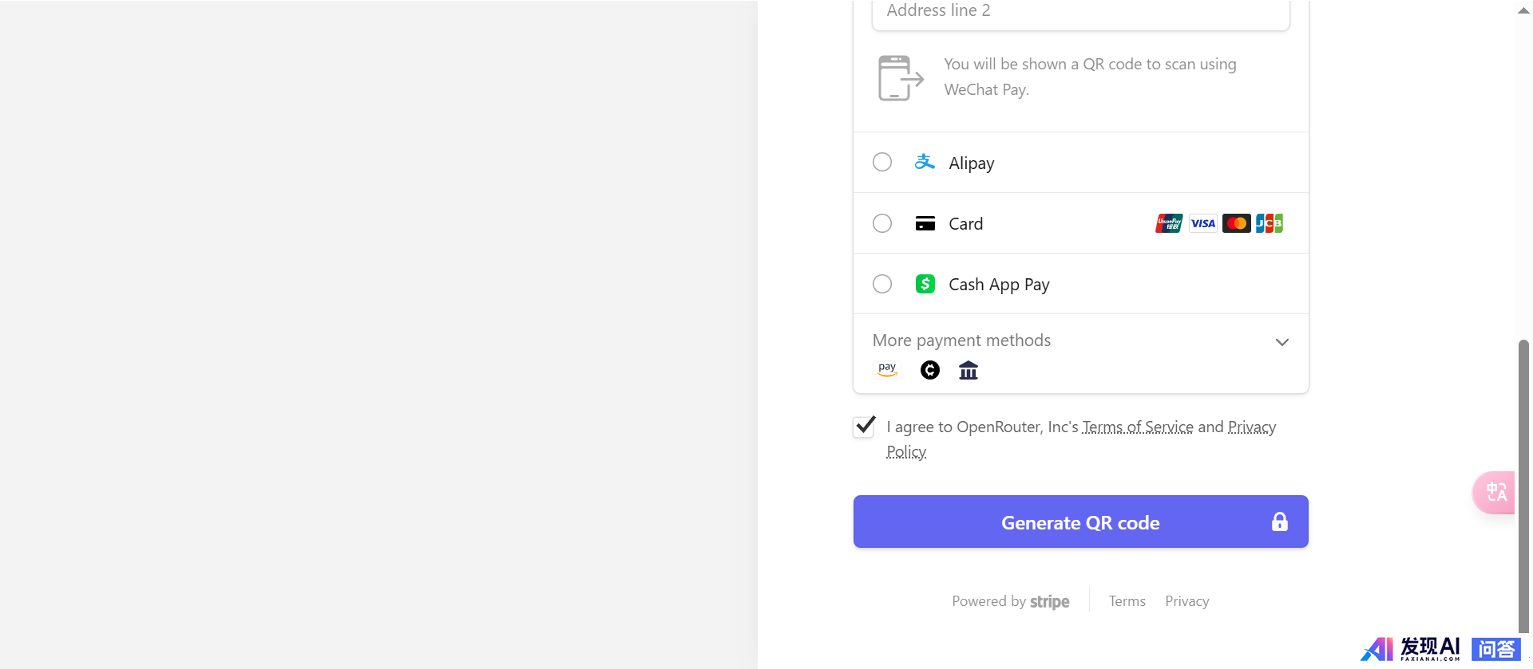The image size is (1533, 669).
Task: Click the Mastercard logo
Action: click(x=1236, y=223)
